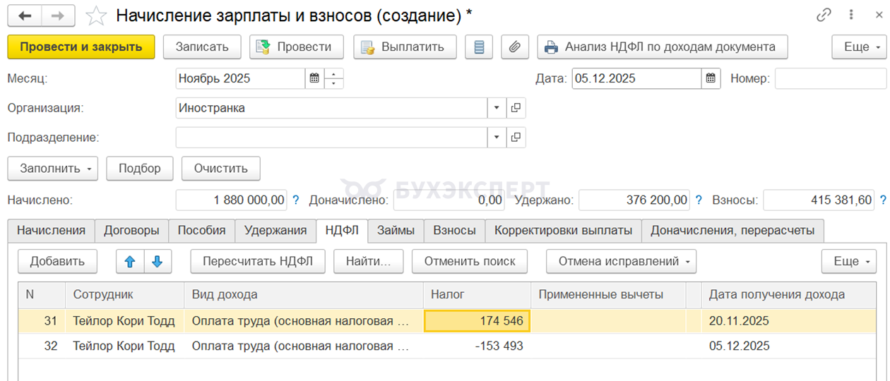Switch to the Начисления tab
This screenshot has width=890, height=381.
point(51,230)
